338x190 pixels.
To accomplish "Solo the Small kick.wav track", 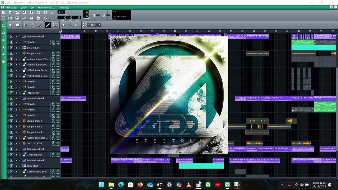I will point(19,155).
